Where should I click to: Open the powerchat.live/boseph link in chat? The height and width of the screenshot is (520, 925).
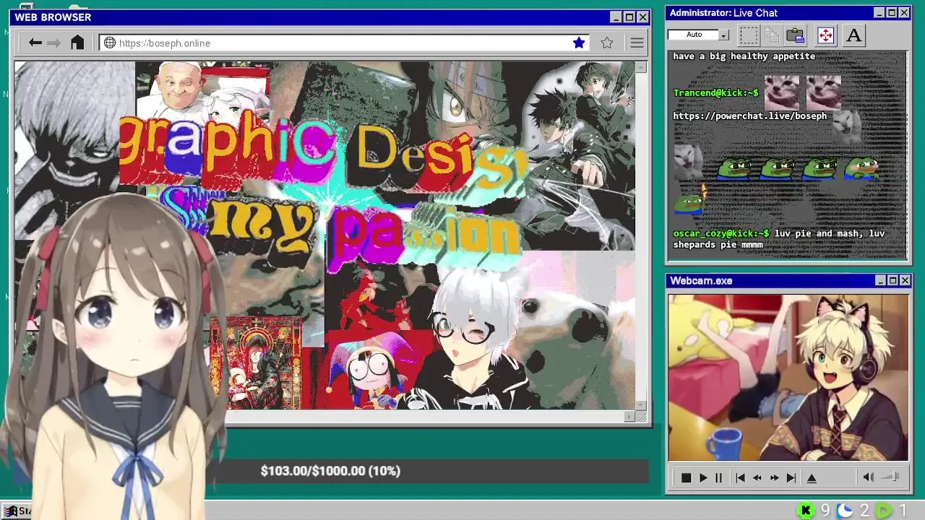point(749,116)
